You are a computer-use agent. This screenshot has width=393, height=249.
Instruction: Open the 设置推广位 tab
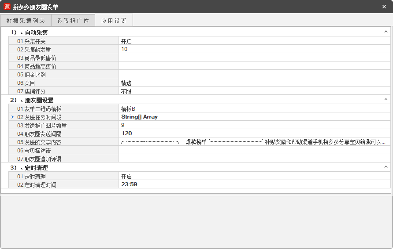(x=73, y=21)
